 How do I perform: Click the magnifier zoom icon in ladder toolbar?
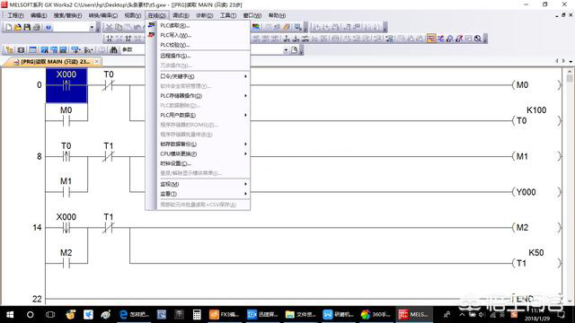477,39
